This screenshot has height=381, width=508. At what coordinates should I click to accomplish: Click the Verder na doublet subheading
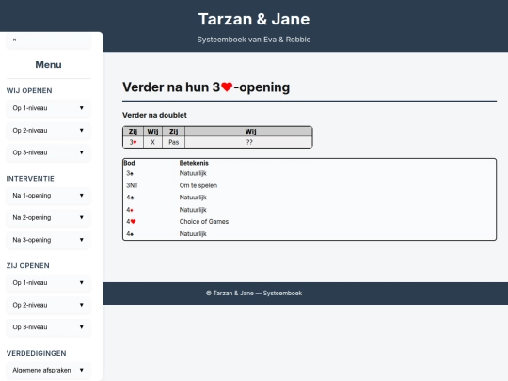pos(154,115)
